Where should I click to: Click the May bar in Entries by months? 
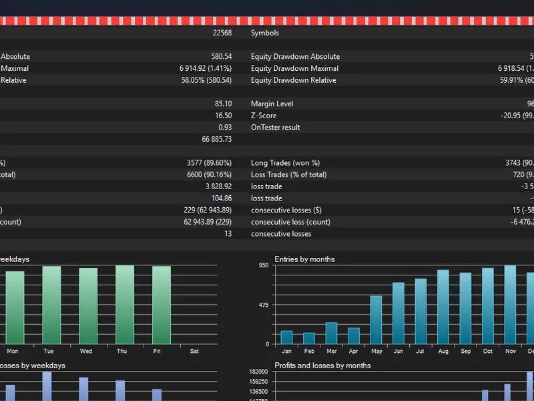[376, 320]
